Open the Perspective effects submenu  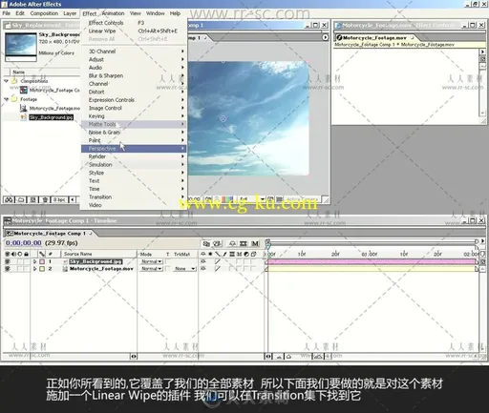[x=134, y=149]
